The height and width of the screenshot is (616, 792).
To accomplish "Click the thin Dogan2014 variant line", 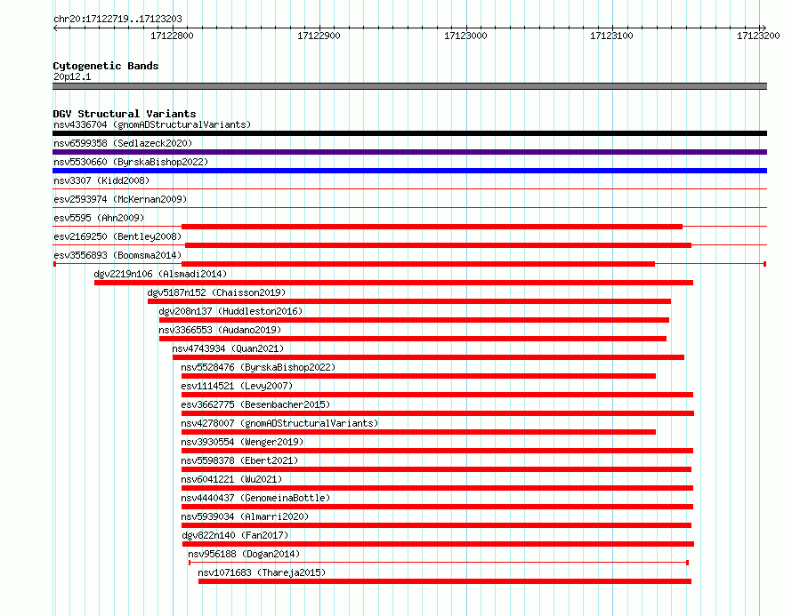I will tap(439, 562).
